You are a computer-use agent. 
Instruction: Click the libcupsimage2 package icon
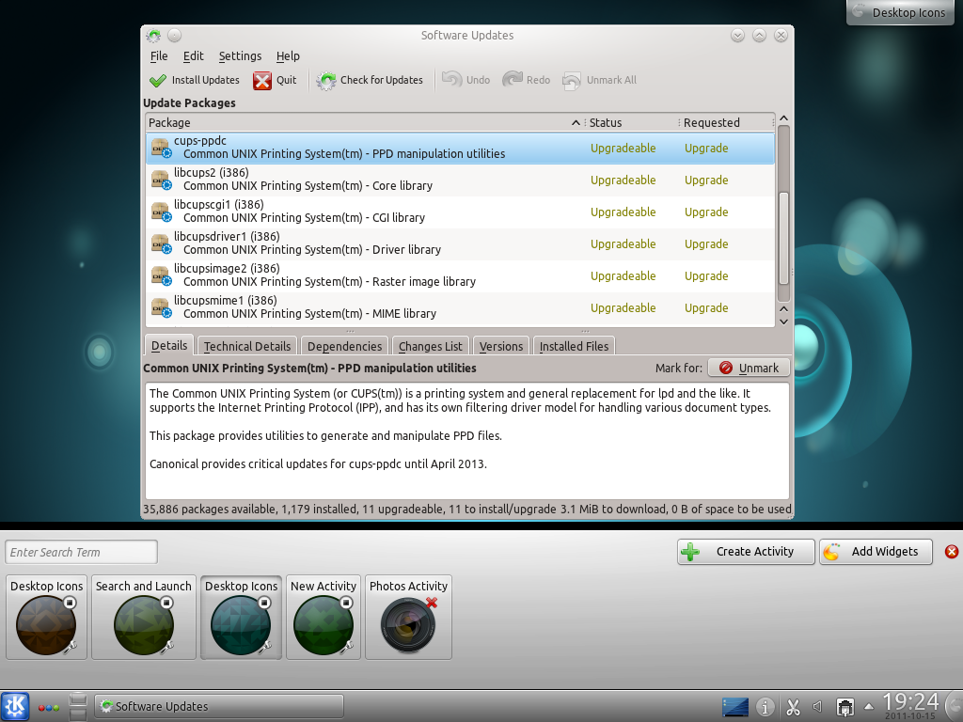click(161, 275)
